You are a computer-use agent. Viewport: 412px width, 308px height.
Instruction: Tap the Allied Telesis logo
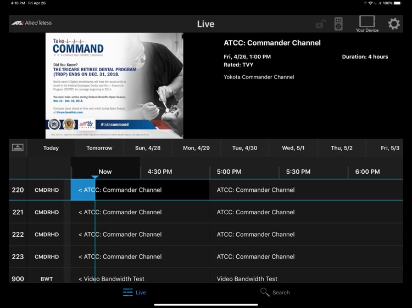(x=31, y=23)
